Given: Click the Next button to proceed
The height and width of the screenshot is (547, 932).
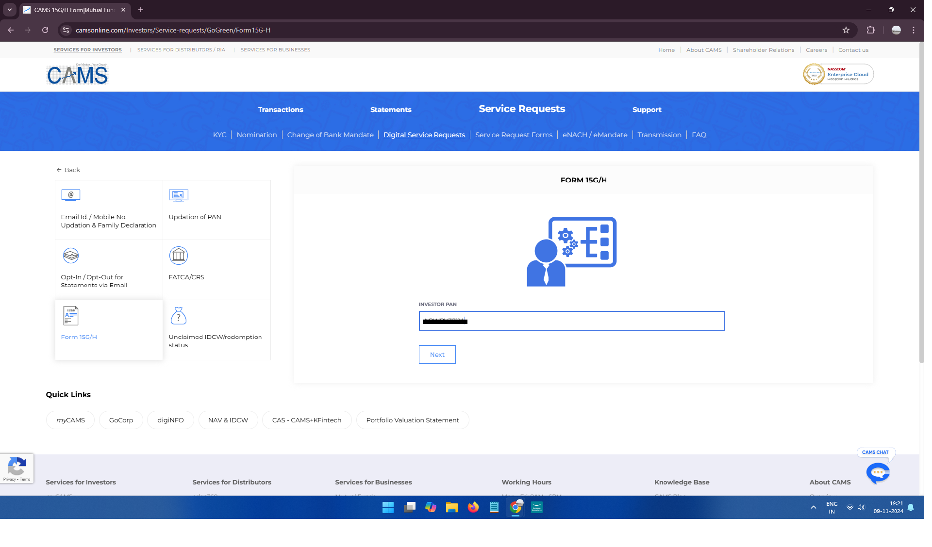Looking at the screenshot, I should tap(437, 354).
